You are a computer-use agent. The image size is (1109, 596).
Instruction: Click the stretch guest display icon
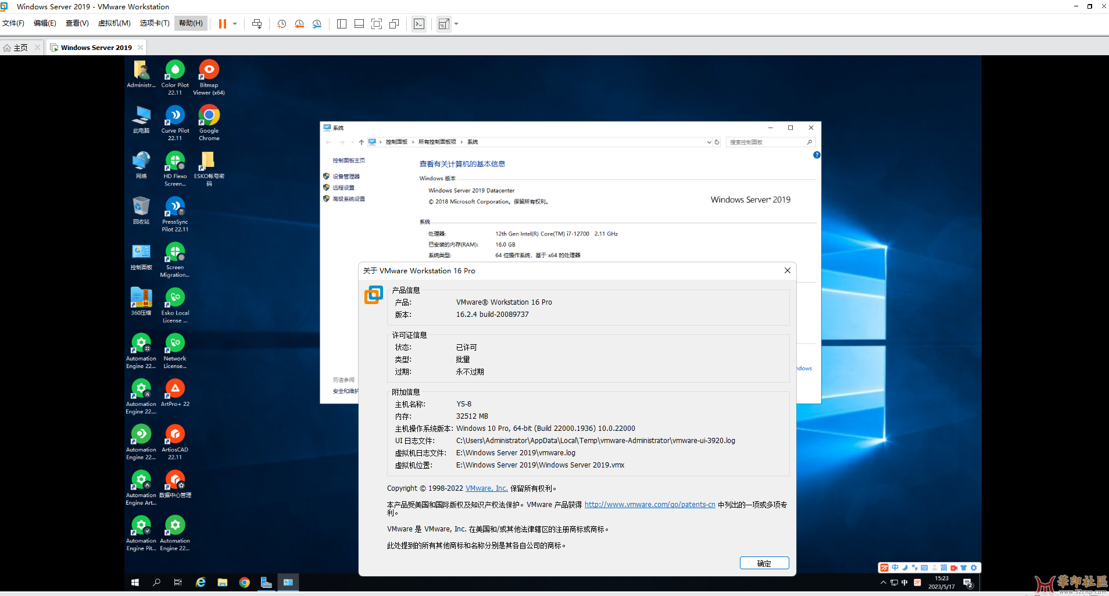[x=444, y=24]
